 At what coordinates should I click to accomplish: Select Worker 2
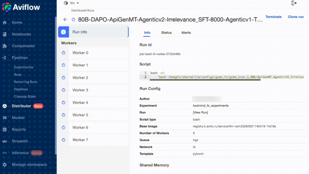(x=99, y=78)
